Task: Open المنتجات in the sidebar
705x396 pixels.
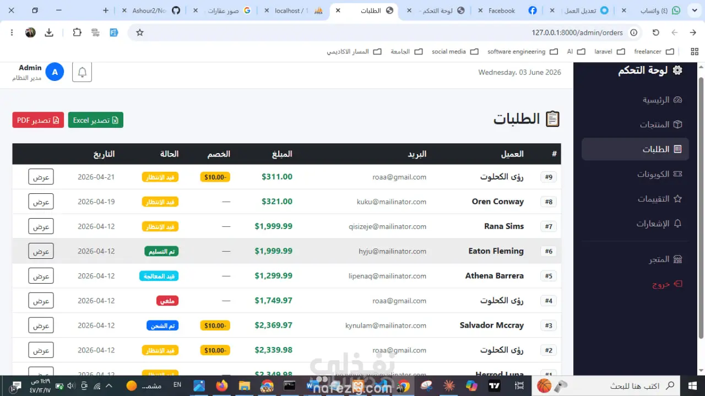Action: click(661, 124)
